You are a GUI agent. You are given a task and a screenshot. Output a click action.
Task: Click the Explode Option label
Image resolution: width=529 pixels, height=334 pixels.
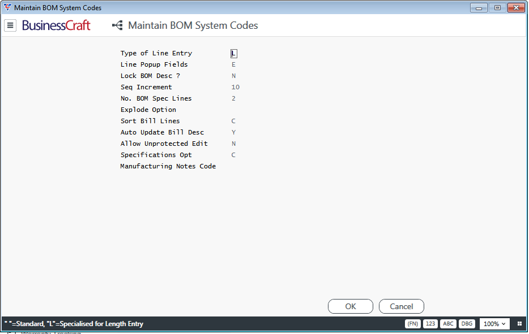tap(148, 110)
